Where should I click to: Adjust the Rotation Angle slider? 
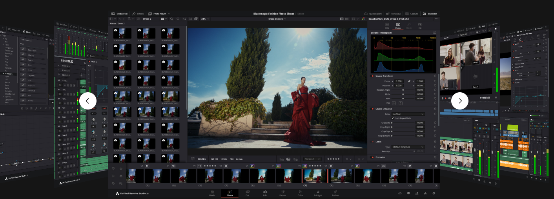(403, 90)
